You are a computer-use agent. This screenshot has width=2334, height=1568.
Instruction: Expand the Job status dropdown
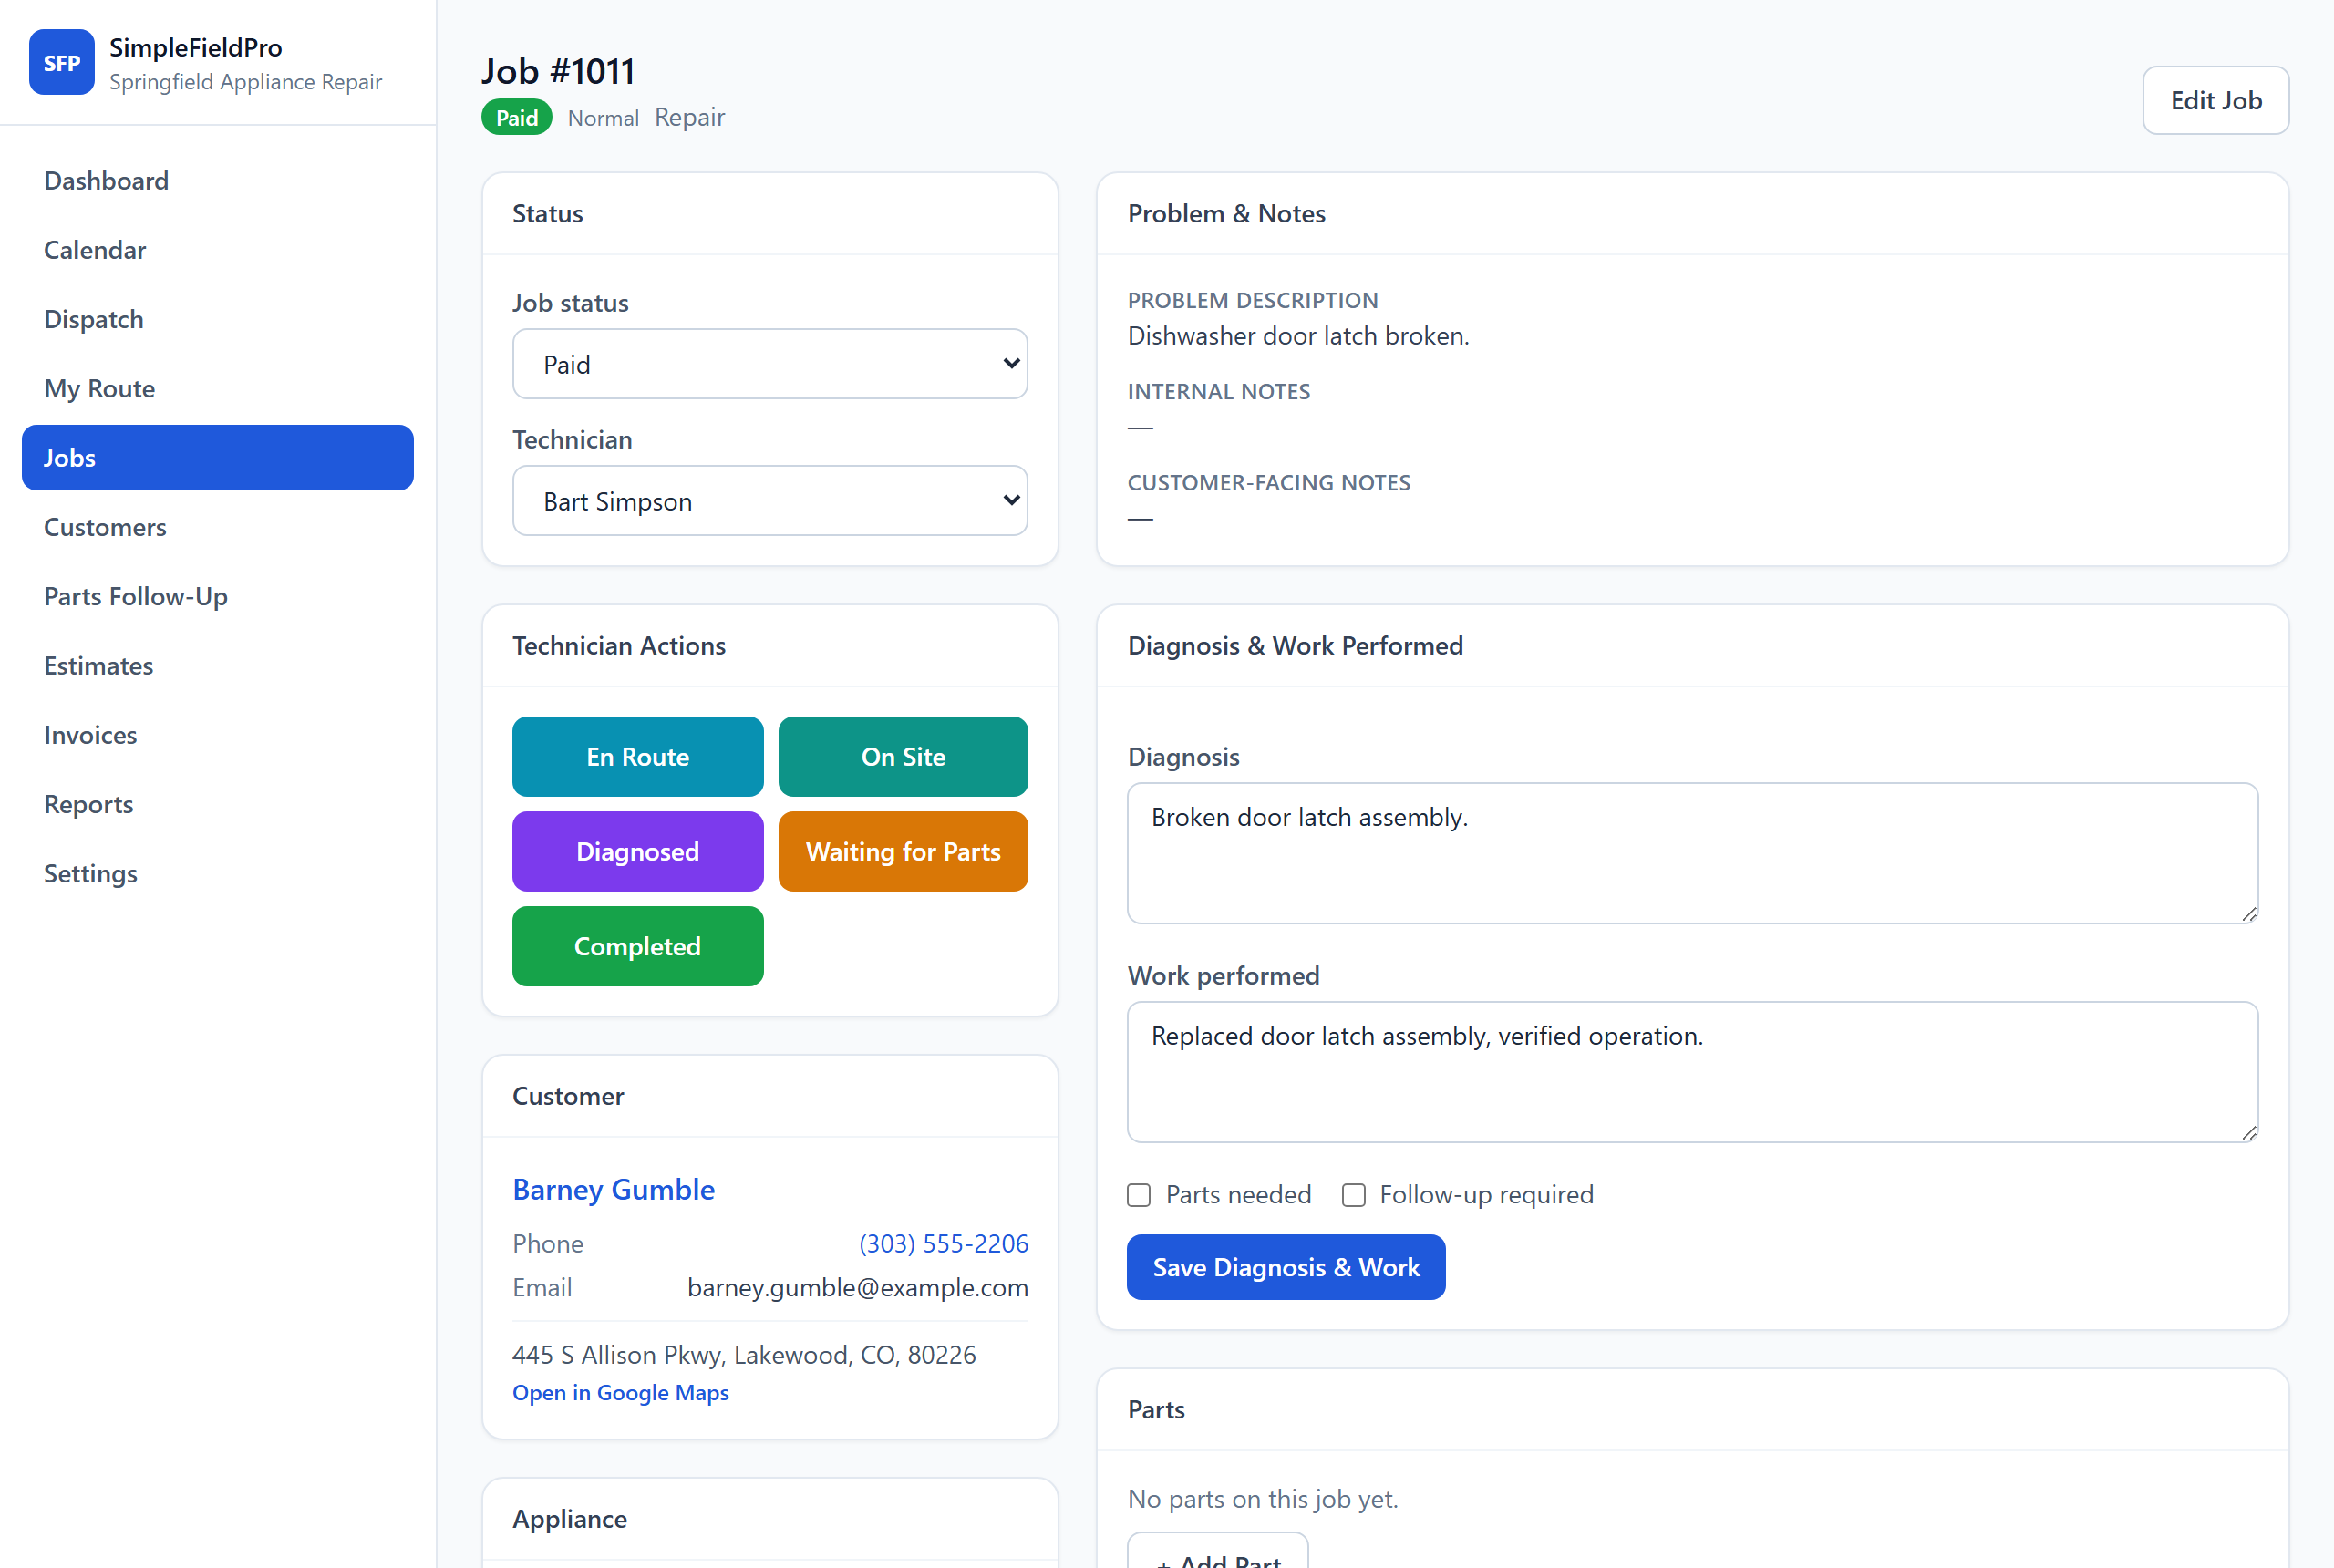770,364
